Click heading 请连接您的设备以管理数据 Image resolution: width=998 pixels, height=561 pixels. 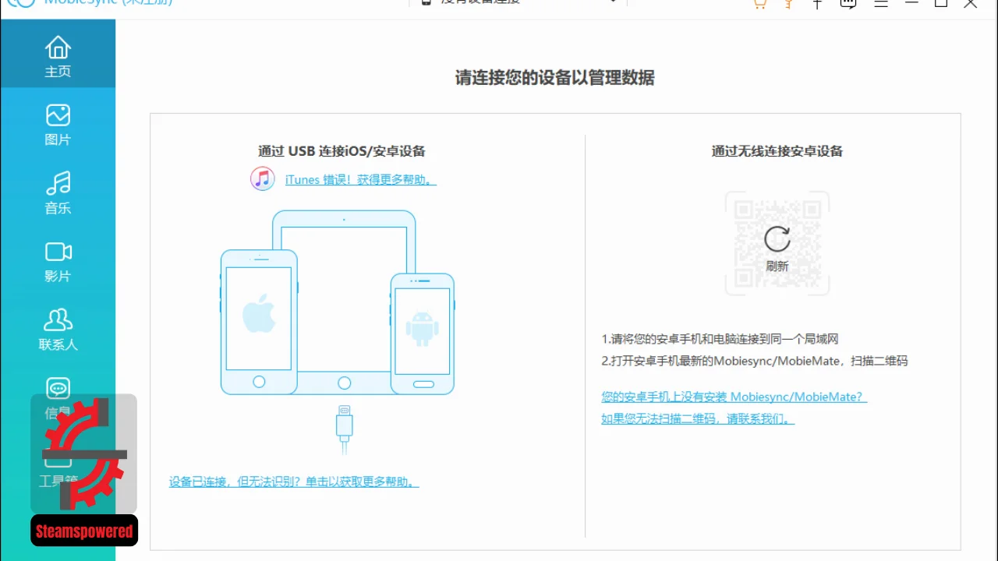(x=554, y=78)
